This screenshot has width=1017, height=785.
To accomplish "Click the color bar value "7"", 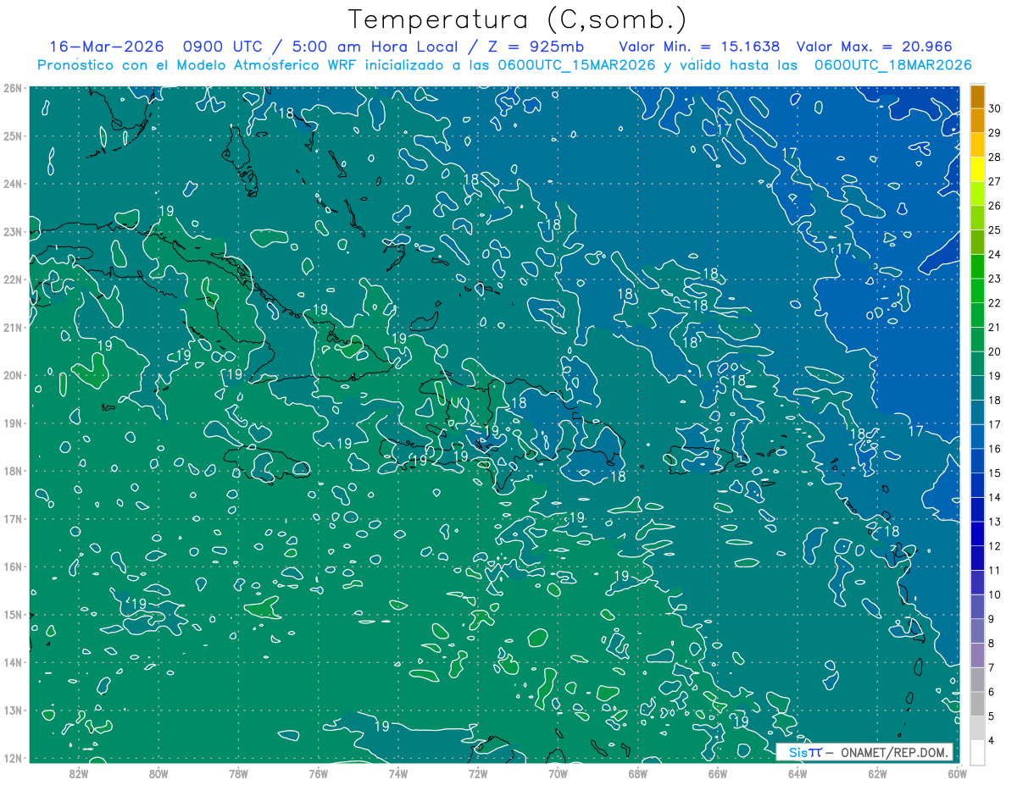I will [992, 667].
